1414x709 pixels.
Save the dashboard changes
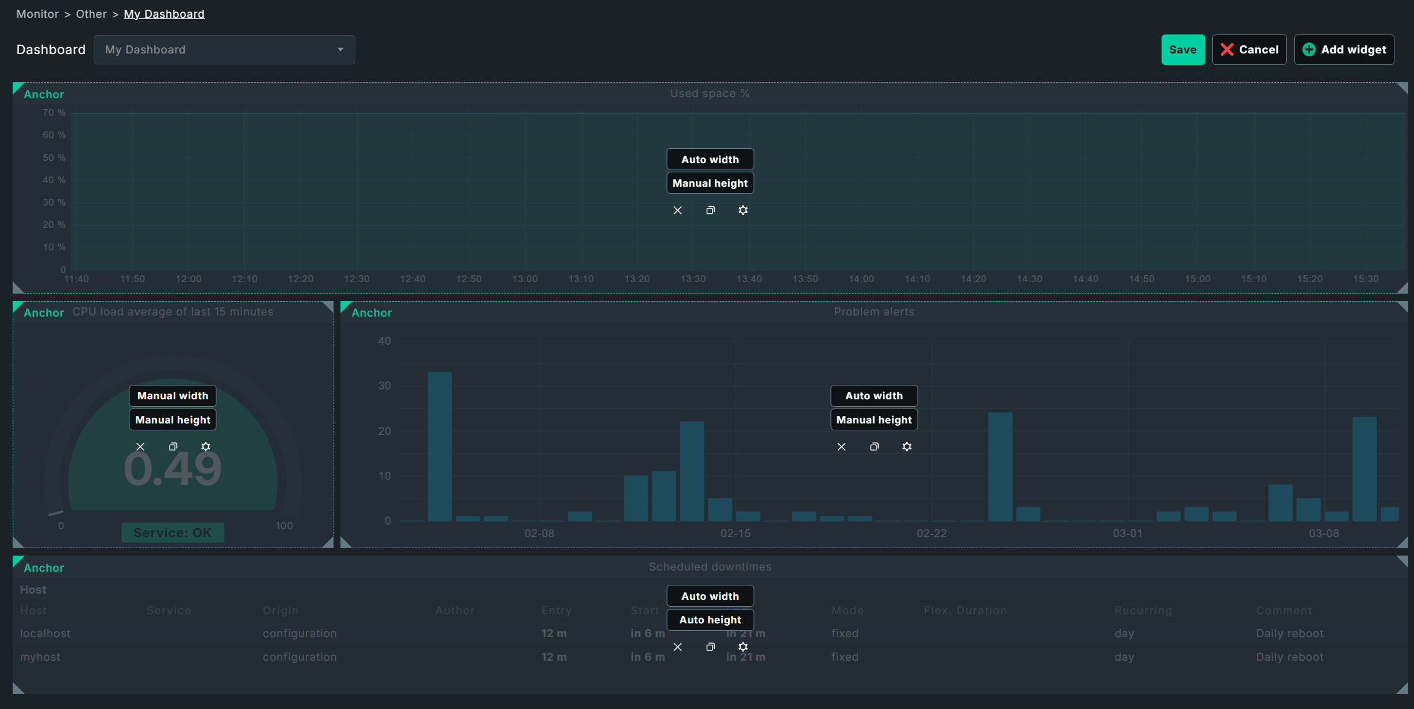point(1182,49)
